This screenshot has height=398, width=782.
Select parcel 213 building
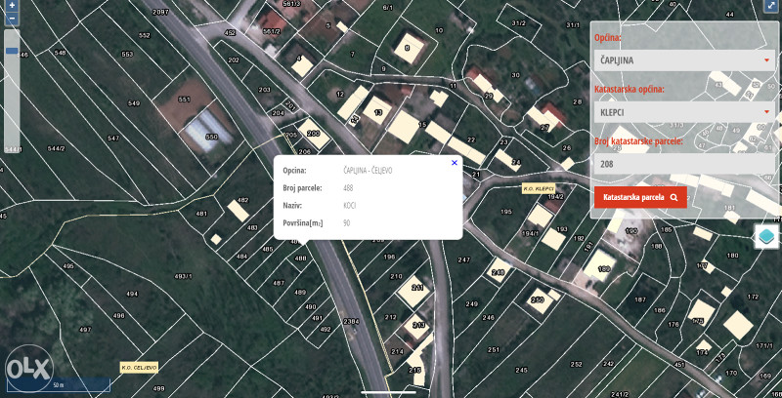(x=419, y=325)
